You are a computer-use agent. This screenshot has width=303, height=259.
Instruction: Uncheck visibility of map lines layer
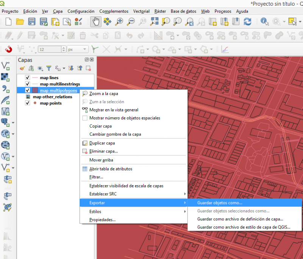click(27, 78)
